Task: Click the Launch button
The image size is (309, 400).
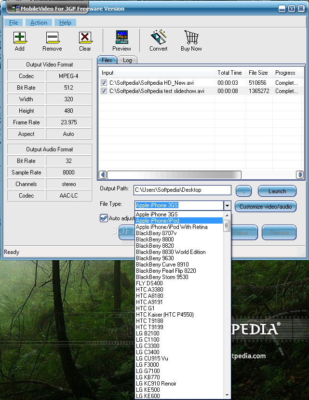Action: coord(277,191)
